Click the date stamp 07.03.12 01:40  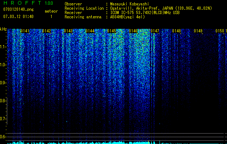(x=18, y=17)
